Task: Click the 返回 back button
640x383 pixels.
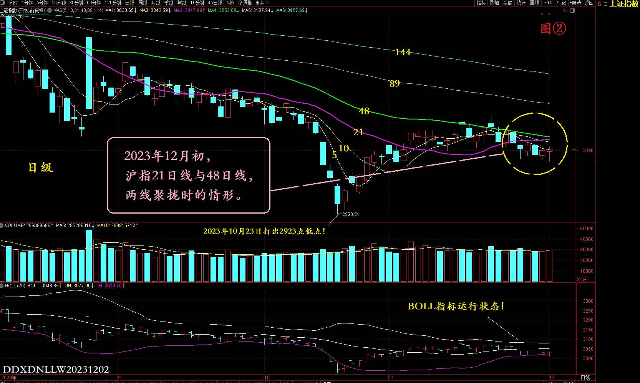Action: (589, 3)
